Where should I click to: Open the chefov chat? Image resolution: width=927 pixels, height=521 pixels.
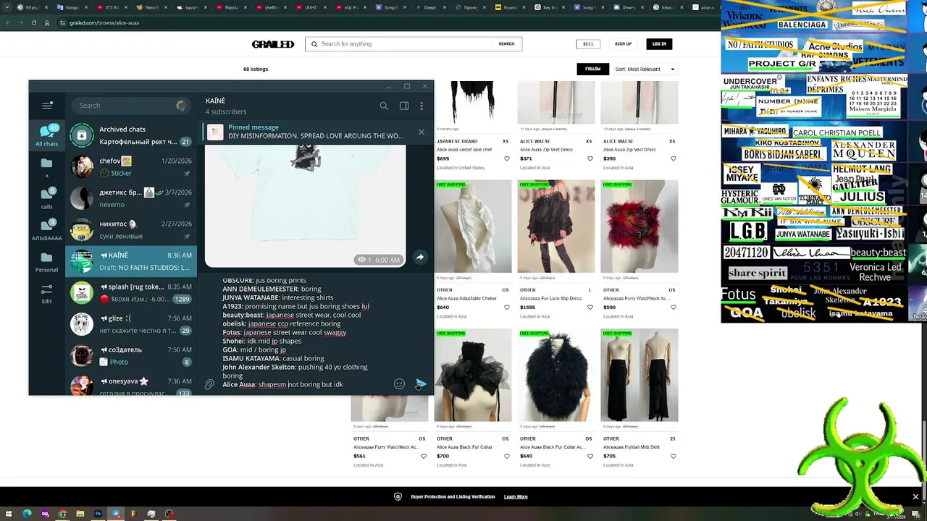131,167
